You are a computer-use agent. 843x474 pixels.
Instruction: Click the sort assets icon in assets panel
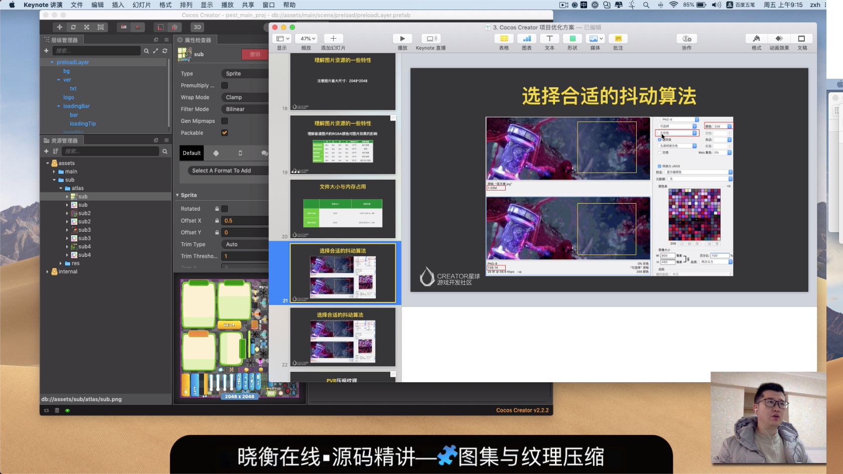[x=55, y=151]
